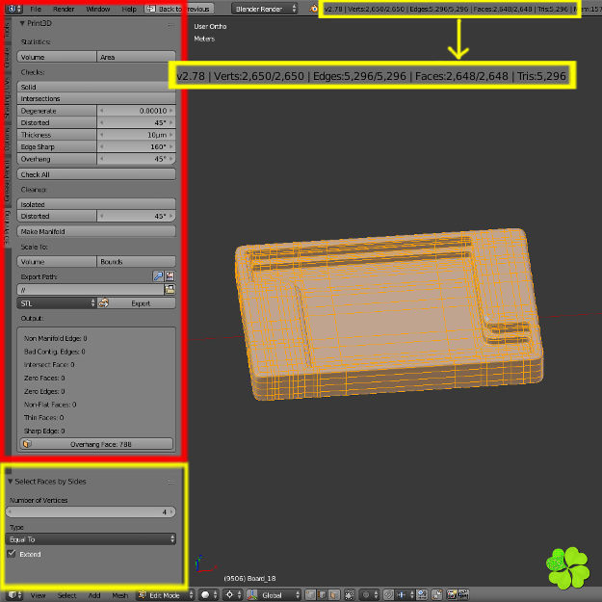The width and height of the screenshot is (602, 602).
Task: Click the Back to Previous screen icon
Action: point(151,9)
